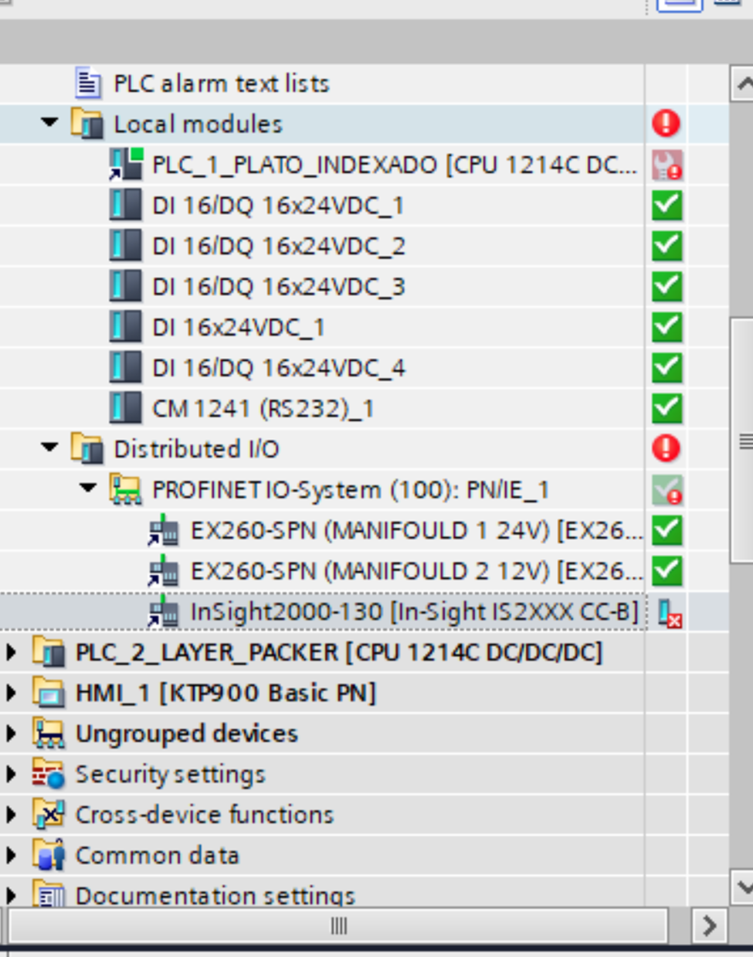Click the Distributed I/O folder icon

(87, 449)
